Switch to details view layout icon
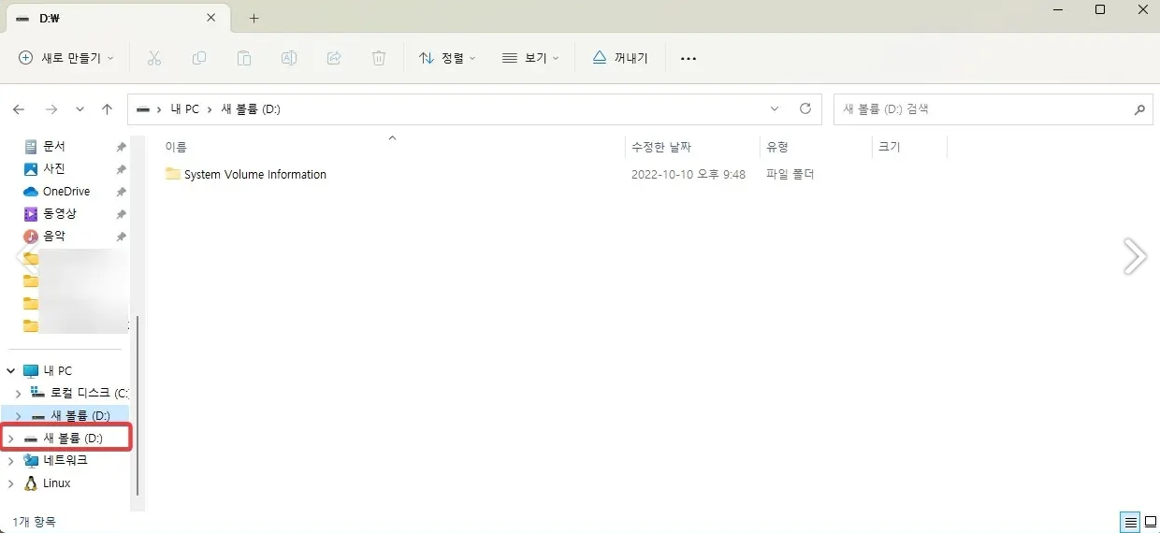Viewport: 1160px width, 533px height. (1130, 521)
